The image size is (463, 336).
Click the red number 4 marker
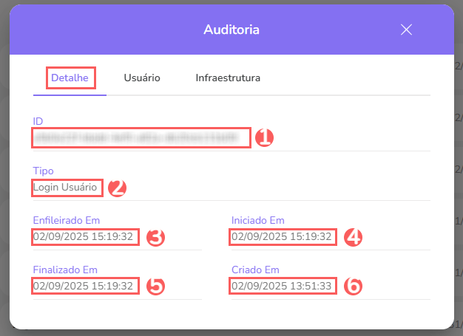354,237
